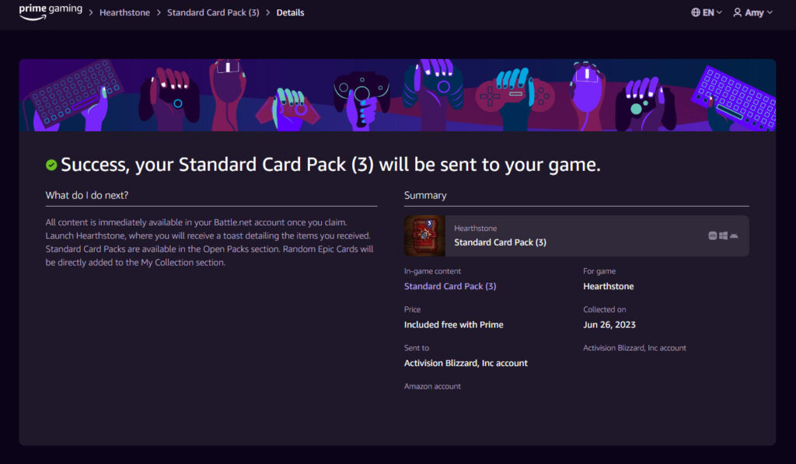Click the globe language icon

click(696, 12)
